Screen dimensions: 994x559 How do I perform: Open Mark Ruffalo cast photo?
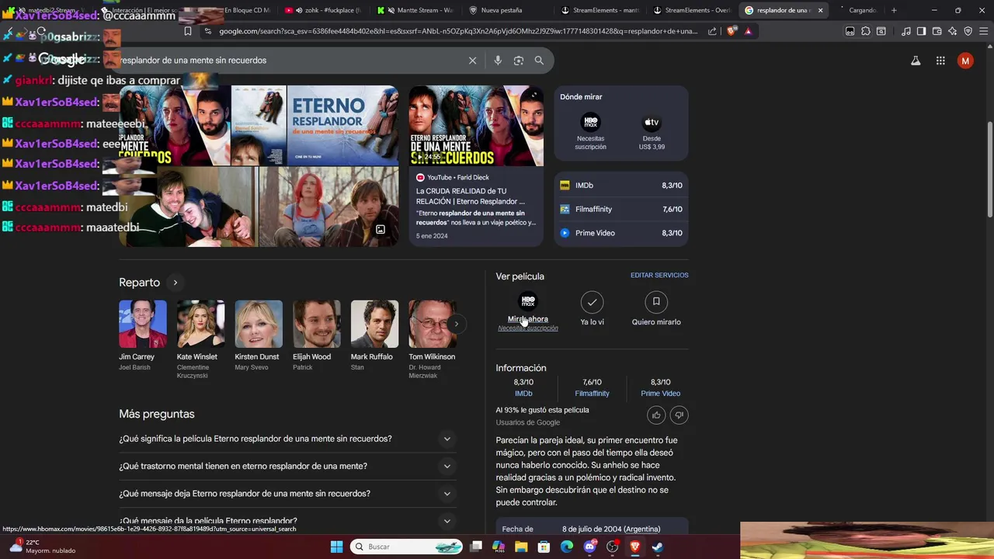pyautogui.click(x=374, y=324)
